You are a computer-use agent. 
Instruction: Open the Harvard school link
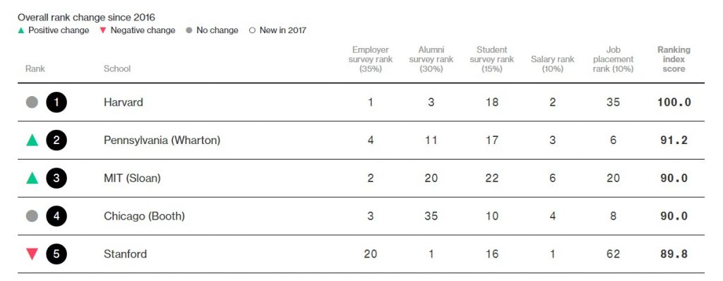[123, 102]
